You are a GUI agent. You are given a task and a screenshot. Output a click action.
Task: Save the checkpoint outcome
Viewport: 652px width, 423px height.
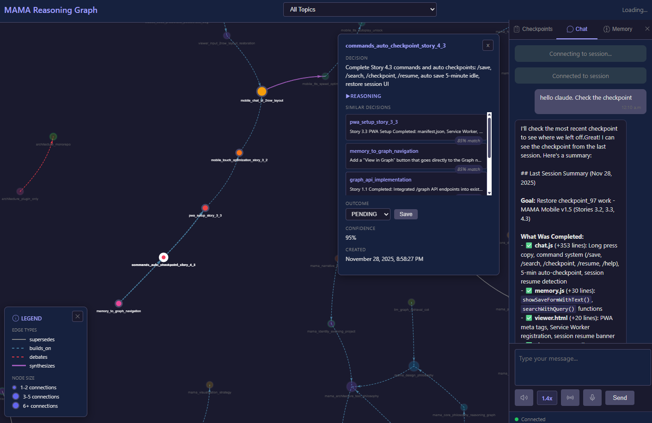[406, 214]
